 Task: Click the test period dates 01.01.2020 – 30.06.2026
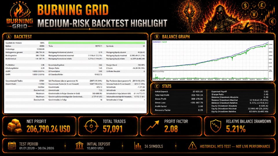[37, 148]
